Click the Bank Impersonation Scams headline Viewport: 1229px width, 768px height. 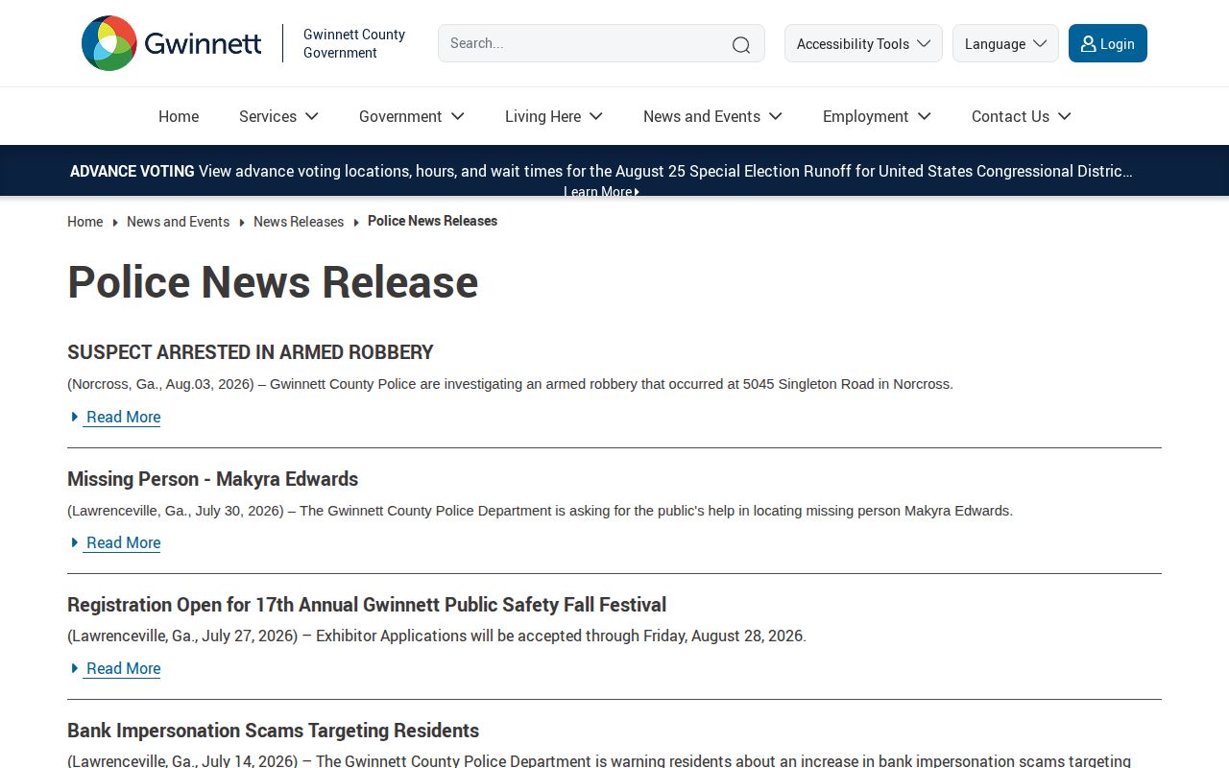273,731
